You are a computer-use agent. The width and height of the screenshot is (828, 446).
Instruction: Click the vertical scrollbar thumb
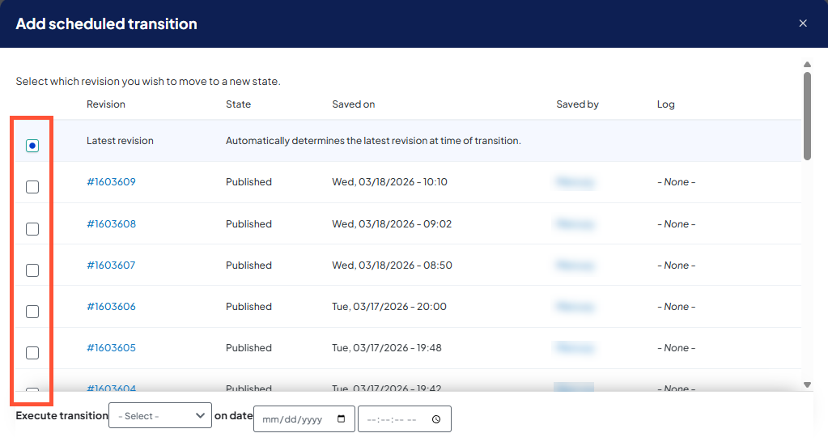tap(807, 116)
